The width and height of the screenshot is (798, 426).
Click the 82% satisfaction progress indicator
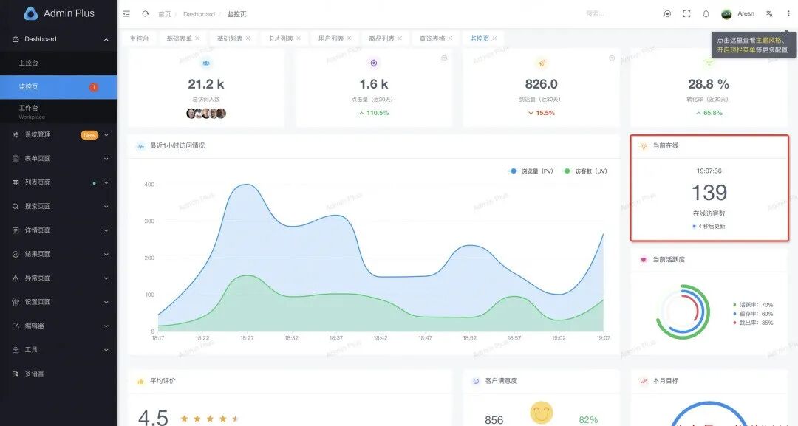coord(587,419)
